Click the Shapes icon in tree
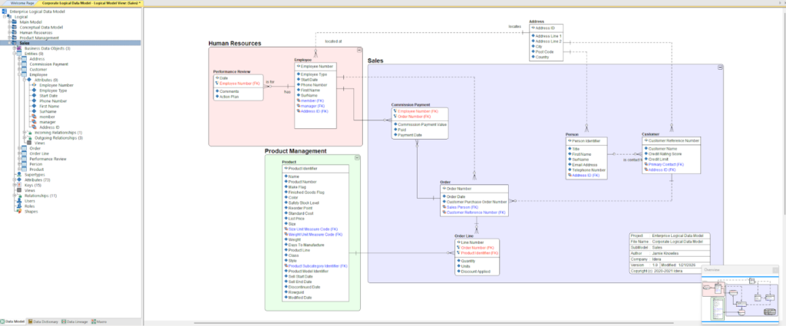This screenshot has height=326, width=786. pos(19,211)
